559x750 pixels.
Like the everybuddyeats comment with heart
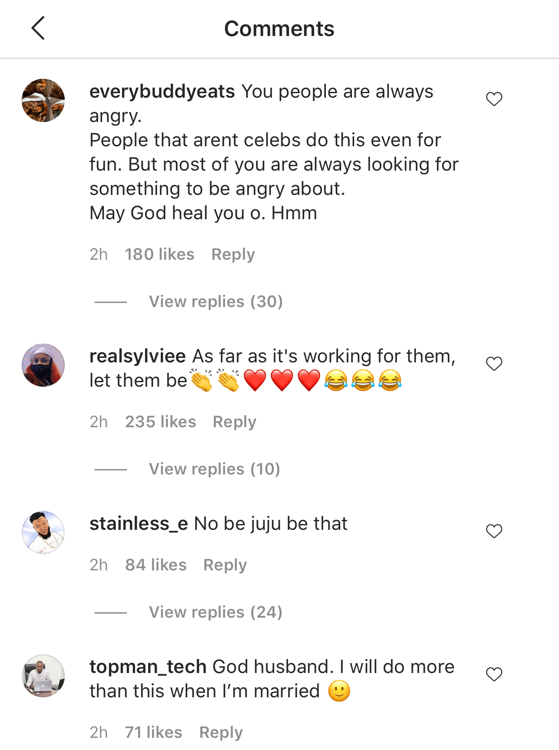pyautogui.click(x=494, y=99)
